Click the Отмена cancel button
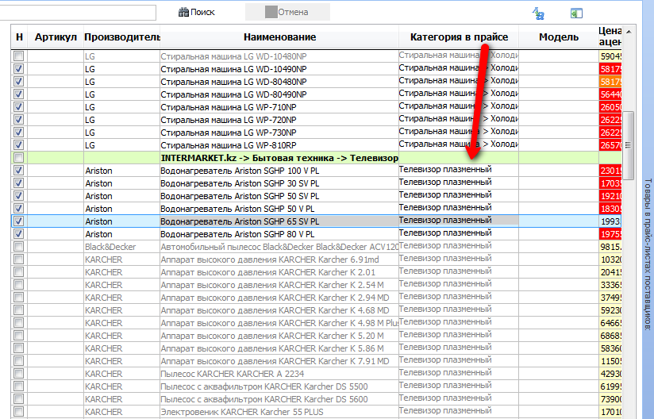 tap(287, 12)
